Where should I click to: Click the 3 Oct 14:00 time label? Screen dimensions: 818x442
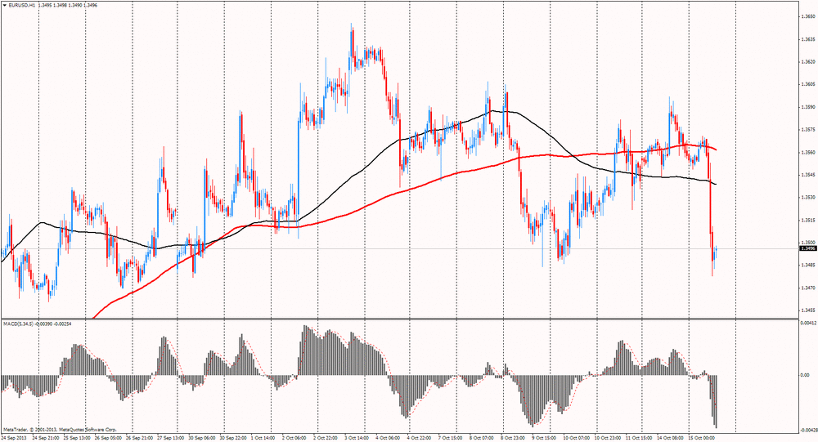coord(358,438)
